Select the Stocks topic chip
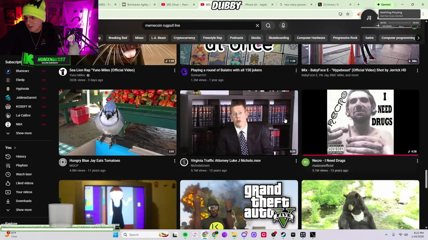 point(256,38)
